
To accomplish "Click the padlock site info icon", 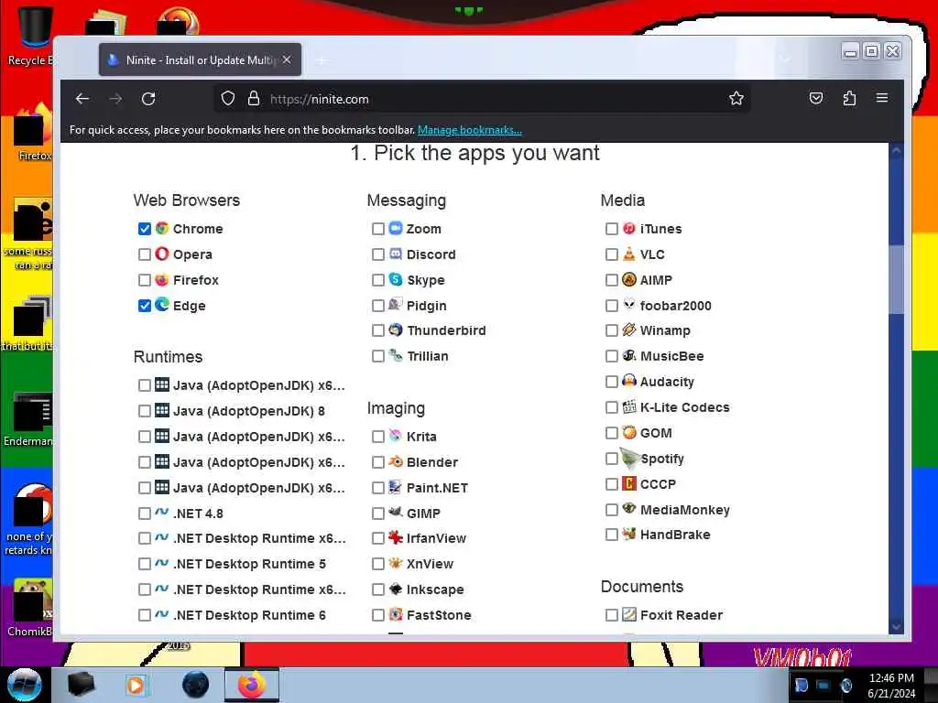I will click(x=254, y=98).
